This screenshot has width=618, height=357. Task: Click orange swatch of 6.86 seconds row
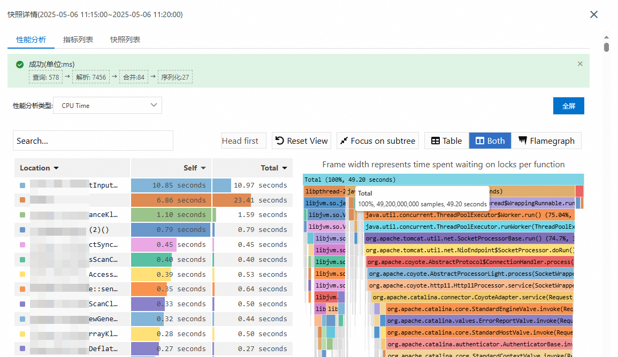[x=22, y=200]
